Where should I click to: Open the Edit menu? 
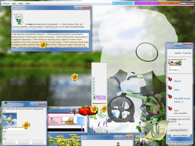(x=14, y=4)
